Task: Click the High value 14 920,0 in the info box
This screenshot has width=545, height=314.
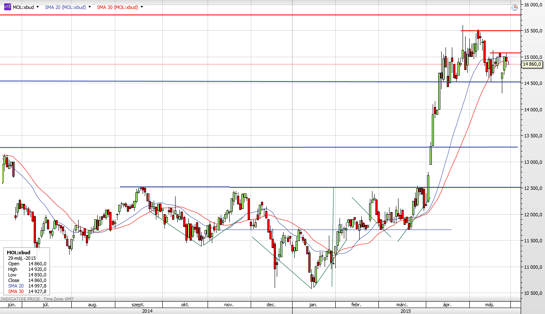Action: click(38, 269)
